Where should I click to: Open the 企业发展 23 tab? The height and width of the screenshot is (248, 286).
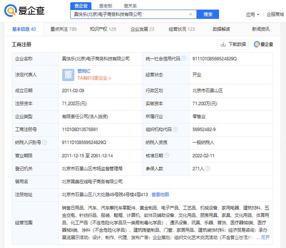pos(143,29)
